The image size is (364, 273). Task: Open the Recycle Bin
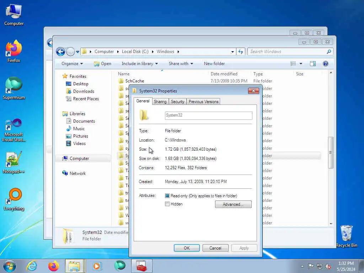[x=347, y=236]
